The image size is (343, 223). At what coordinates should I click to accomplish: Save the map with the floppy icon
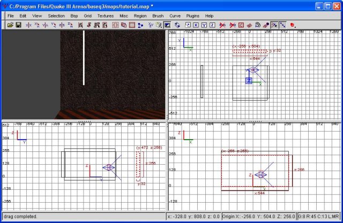click(18, 25)
